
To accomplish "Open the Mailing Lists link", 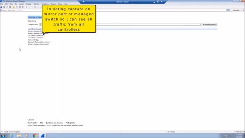I will pos(70,123).
